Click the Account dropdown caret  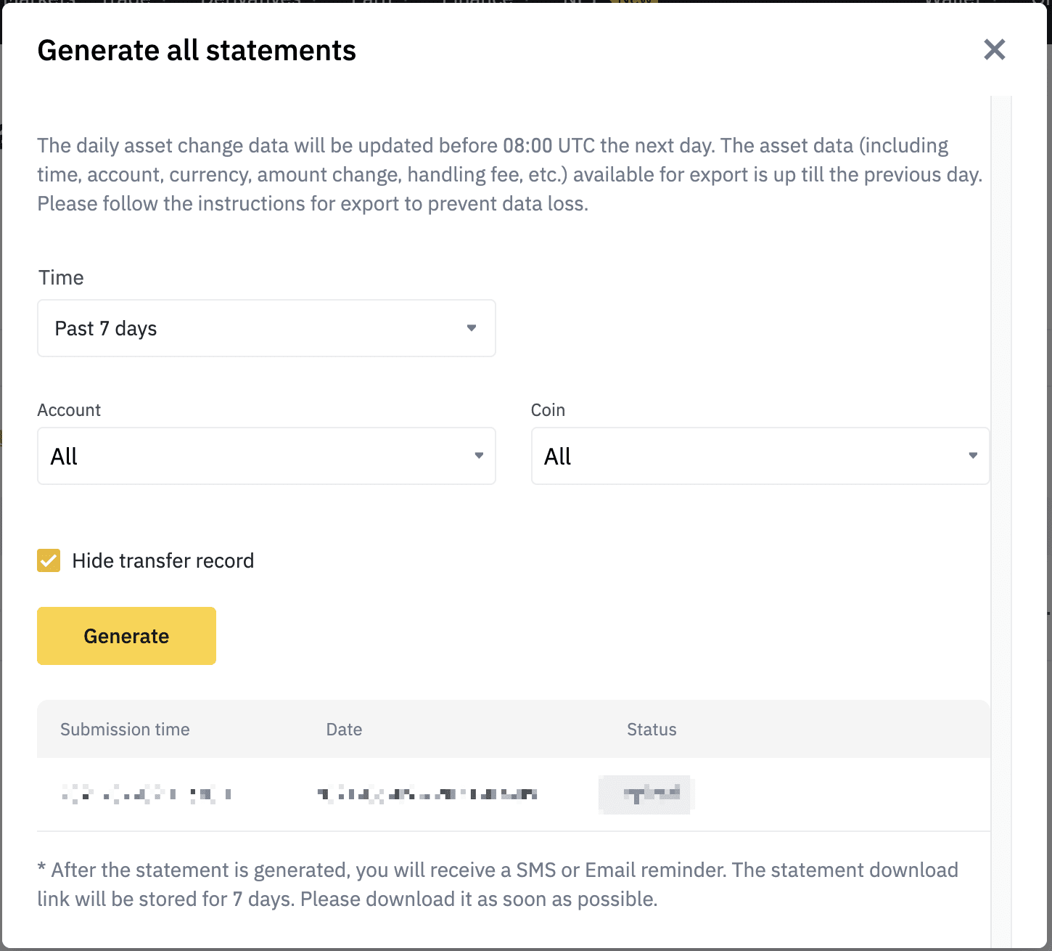pos(479,456)
